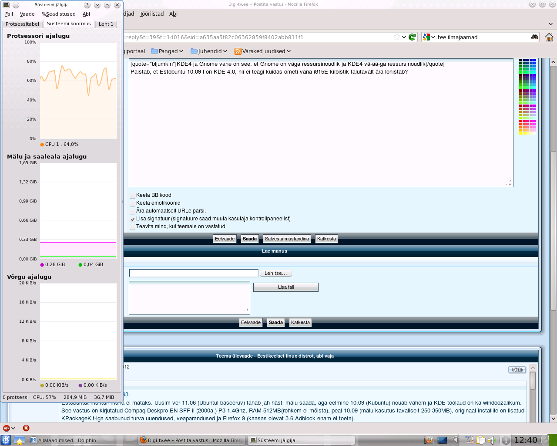
Task: Uncheck the 'Lisa signatuur' checkbox
Action: tap(133, 219)
